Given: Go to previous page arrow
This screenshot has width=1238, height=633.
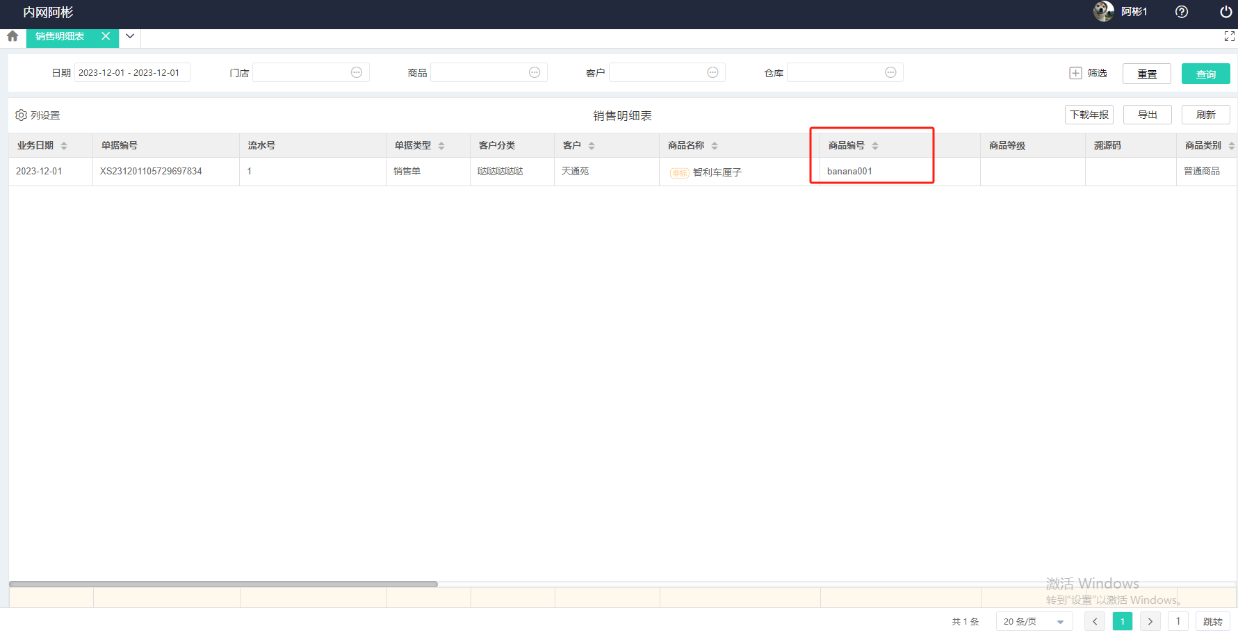Looking at the screenshot, I should [x=1095, y=622].
